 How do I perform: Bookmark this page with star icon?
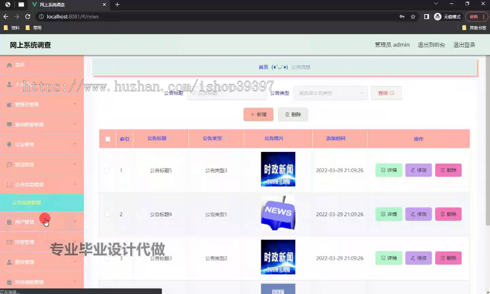pos(413,16)
